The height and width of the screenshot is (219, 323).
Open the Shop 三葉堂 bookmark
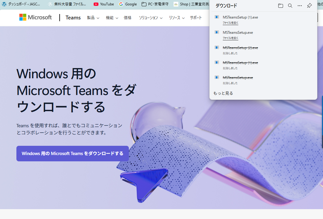(x=191, y=4)
